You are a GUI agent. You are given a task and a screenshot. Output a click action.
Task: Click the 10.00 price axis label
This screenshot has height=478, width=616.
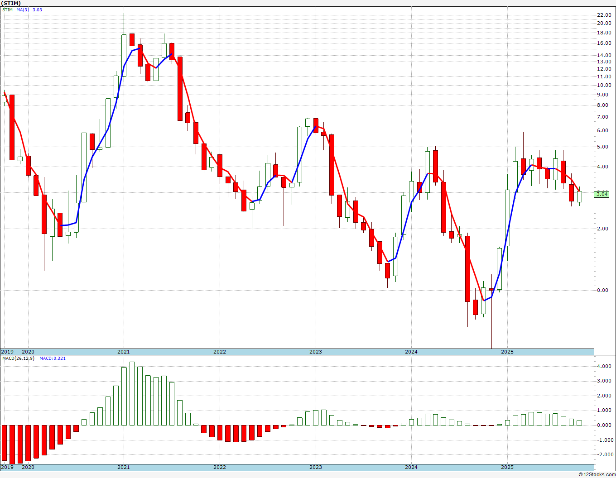[604, 85]
